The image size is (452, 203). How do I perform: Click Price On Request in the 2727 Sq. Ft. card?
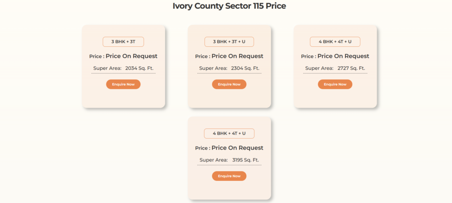pyautogui.click(x=343, y=56)
